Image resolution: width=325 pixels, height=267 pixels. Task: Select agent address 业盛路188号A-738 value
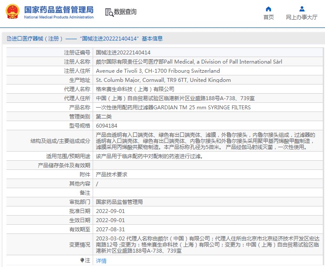tap(175, 98)
